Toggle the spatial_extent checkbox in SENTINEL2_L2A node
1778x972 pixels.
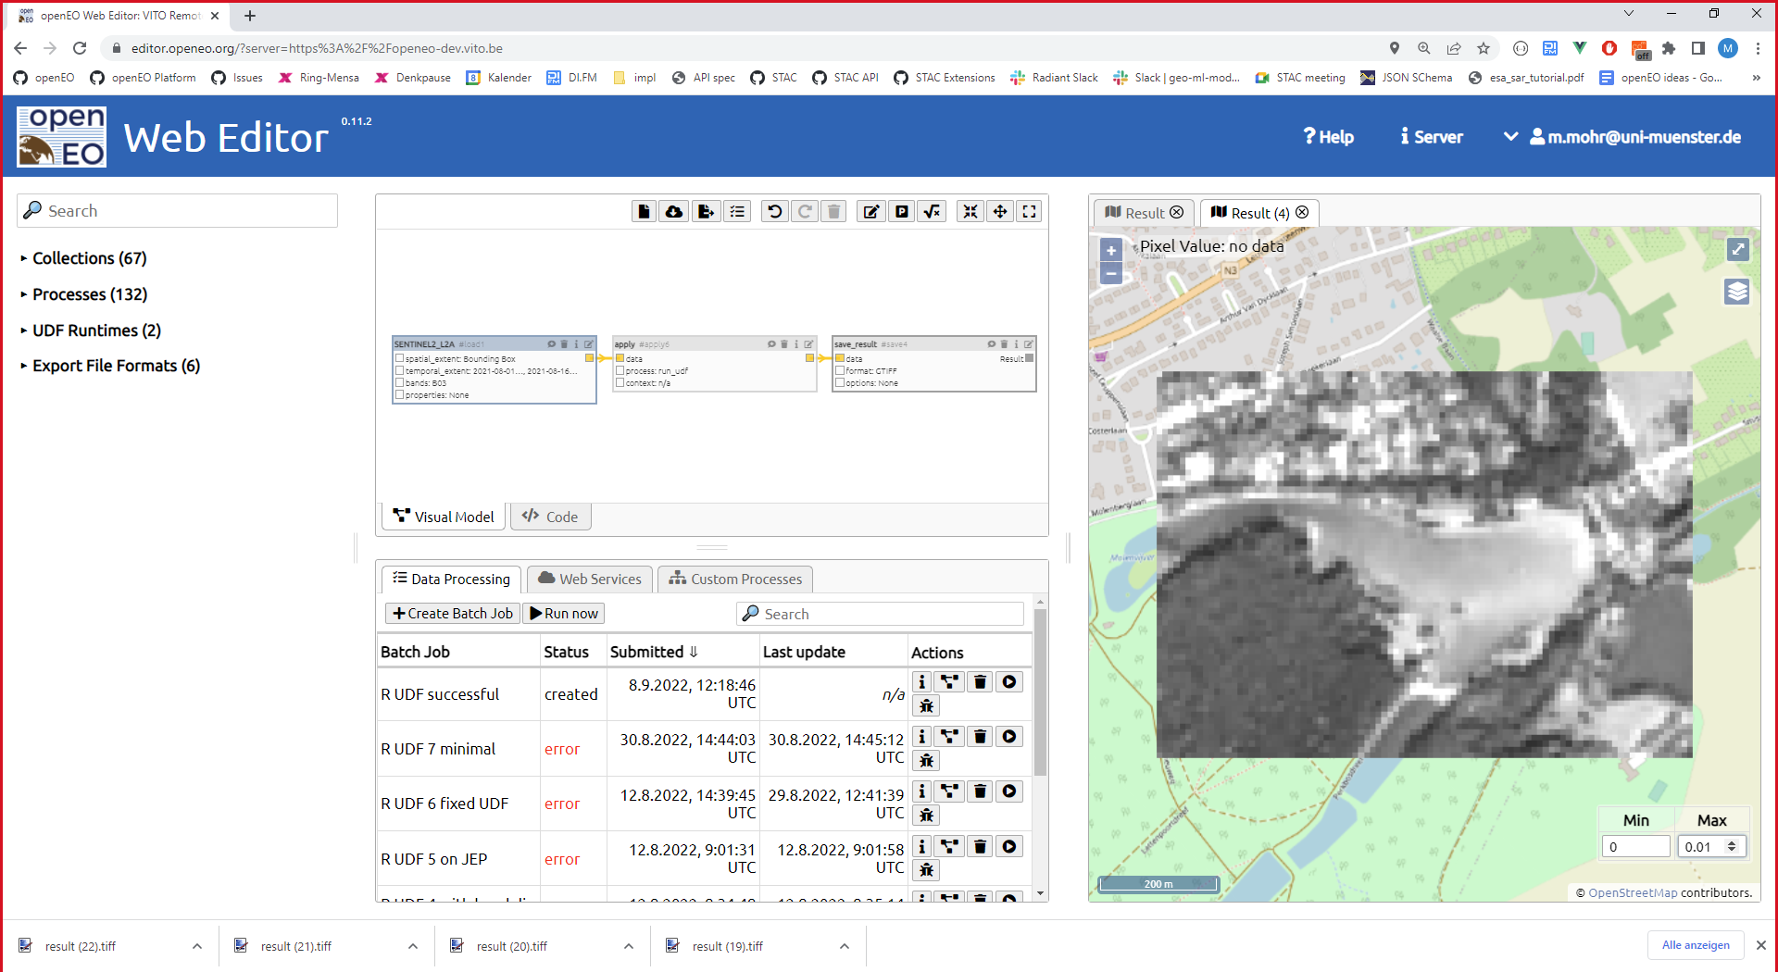pyautogui.click(x=400, y=358)
